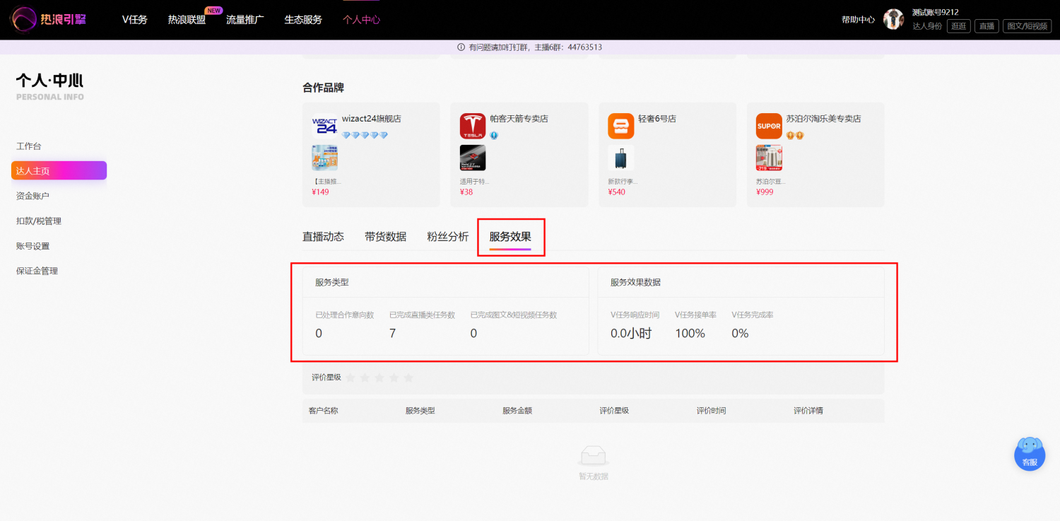Click the 帕客天箭专卖店 shop name
The width and height of the screenshot is (1060, 521).
coord(519,119)
